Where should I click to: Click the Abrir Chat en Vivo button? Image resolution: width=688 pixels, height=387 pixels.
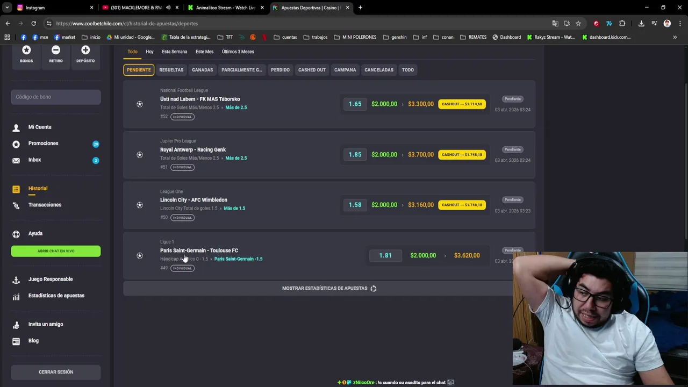tap(56, 251)
